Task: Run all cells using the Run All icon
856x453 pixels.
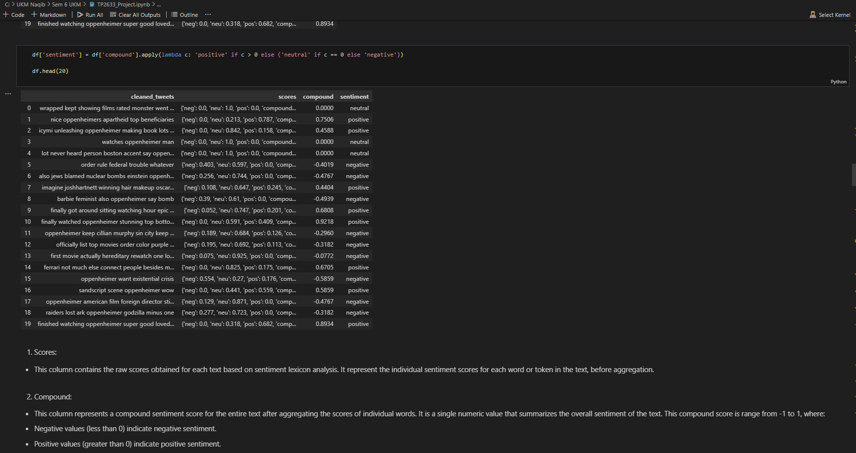Action: 81,14
